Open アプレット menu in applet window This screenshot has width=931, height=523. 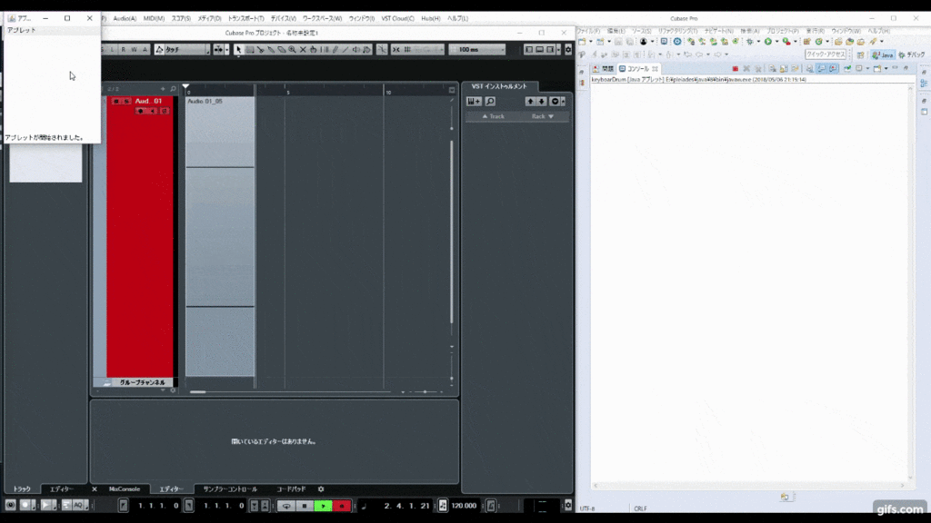click(x=22, y=30)
